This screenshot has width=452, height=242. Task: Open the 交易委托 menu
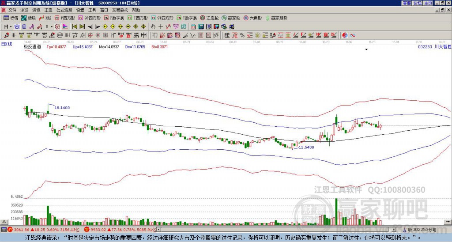(120, 10)
